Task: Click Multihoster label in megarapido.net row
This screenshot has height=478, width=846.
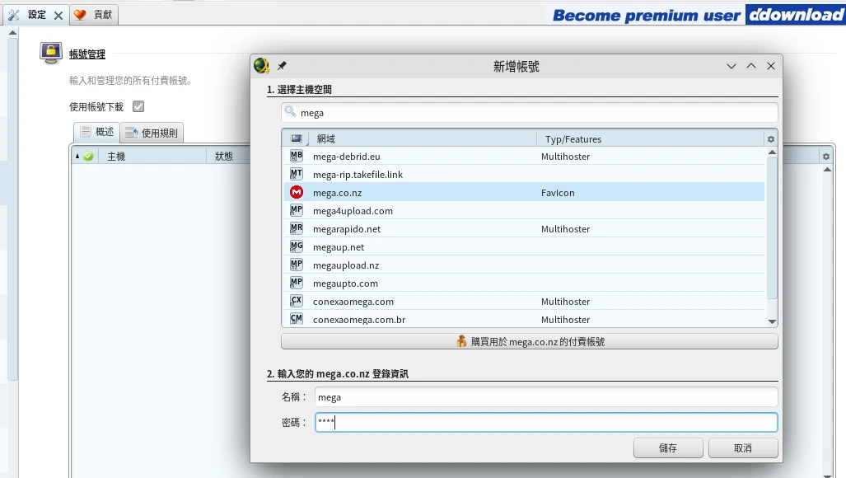Action: (565, 229)
